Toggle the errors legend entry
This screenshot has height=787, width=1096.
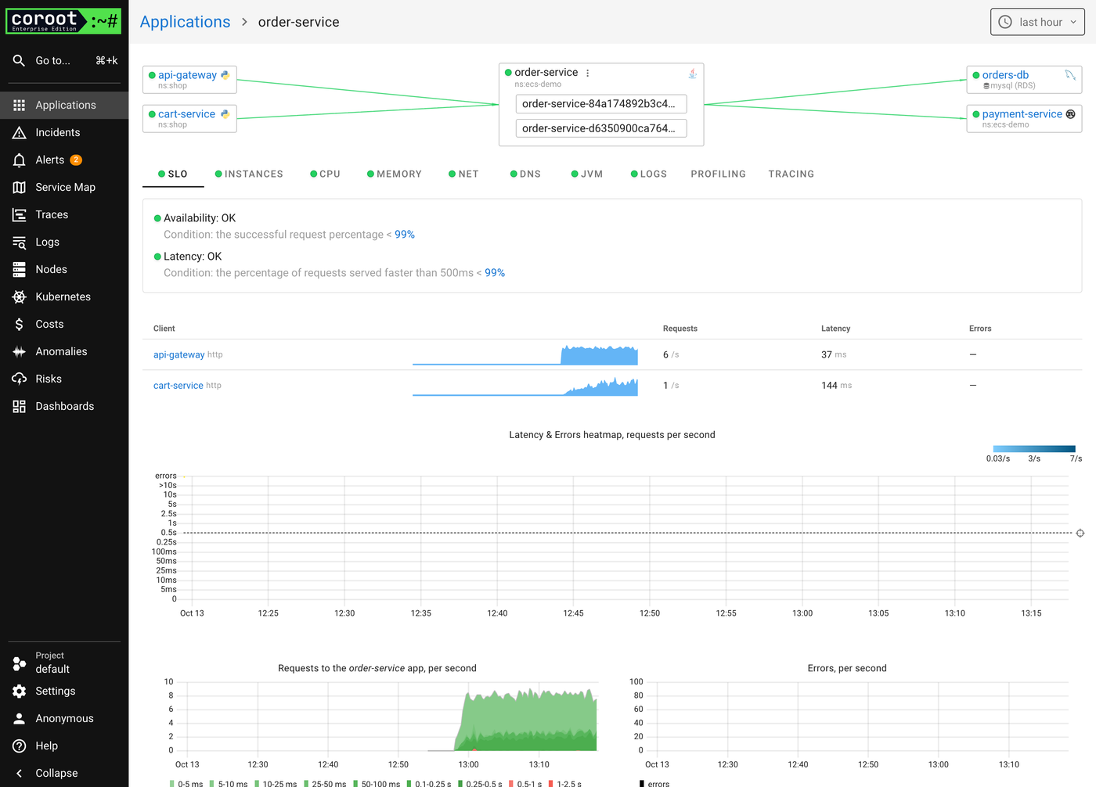(x=654, y=783)
